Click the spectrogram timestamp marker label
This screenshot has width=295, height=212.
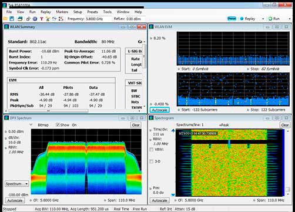[x=198, y=133]
